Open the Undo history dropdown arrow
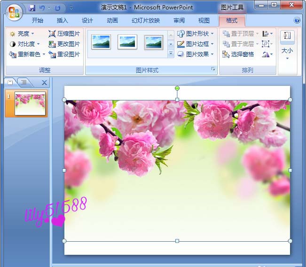The height and width of the screenshot is (267, 306). pyautogui.click(x=49, y=8)
